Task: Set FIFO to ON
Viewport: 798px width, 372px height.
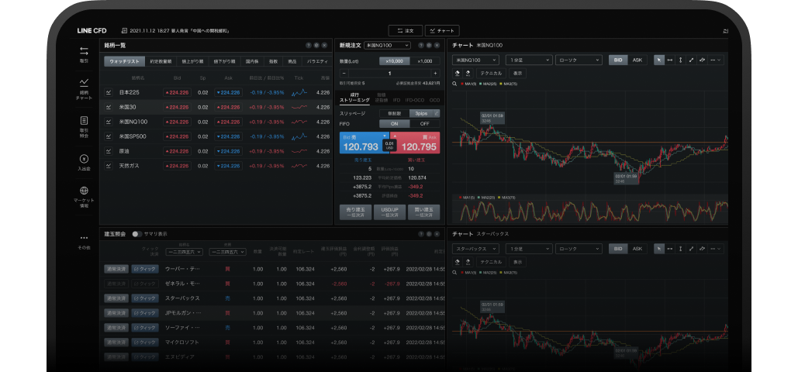Action: 395,124
